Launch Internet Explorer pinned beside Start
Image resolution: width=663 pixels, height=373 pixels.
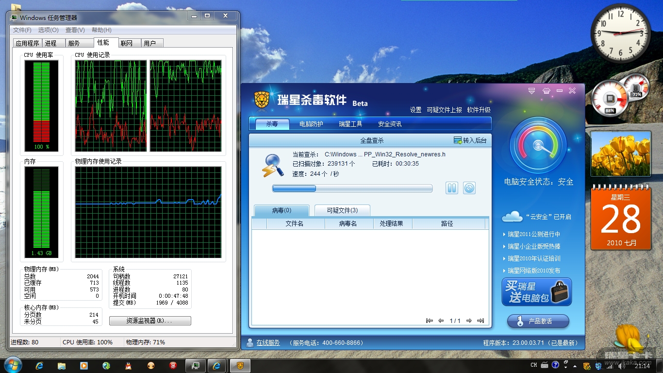tap(40, 365)
